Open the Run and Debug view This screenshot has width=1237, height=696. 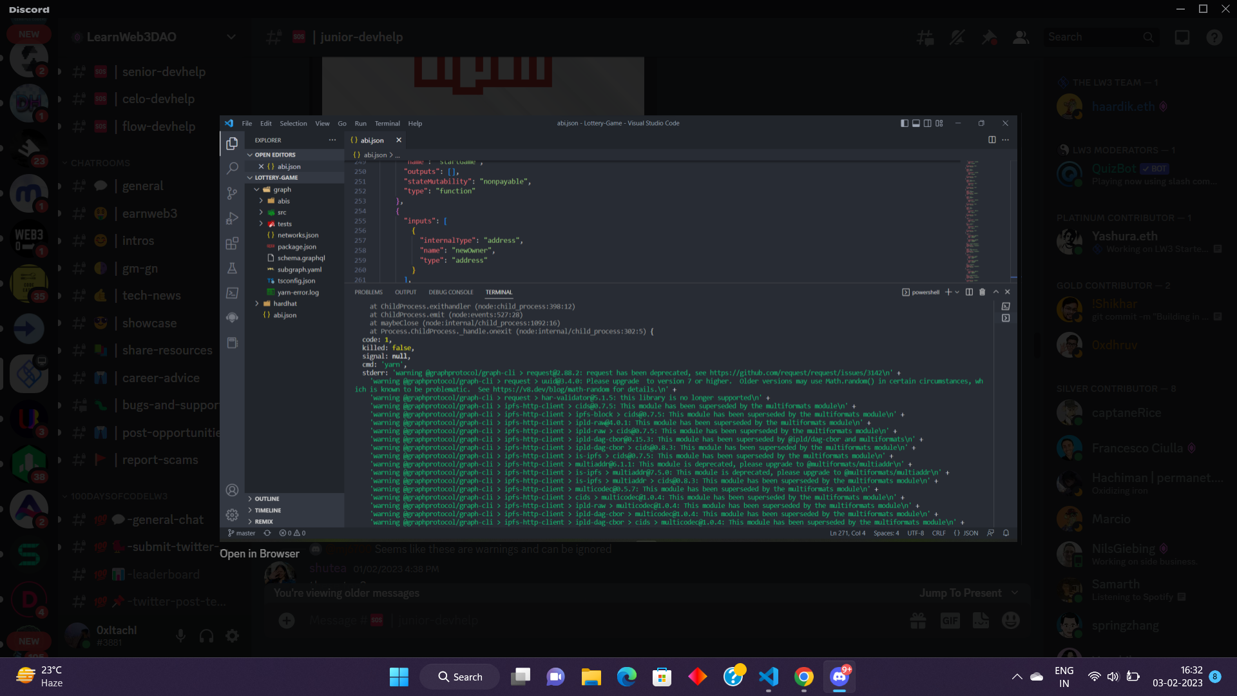[232, 218]
